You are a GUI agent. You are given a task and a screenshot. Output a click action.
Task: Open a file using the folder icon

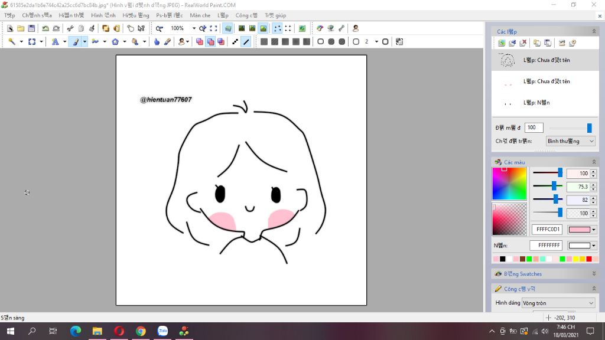pyautogui.click(x=21, y=28)
